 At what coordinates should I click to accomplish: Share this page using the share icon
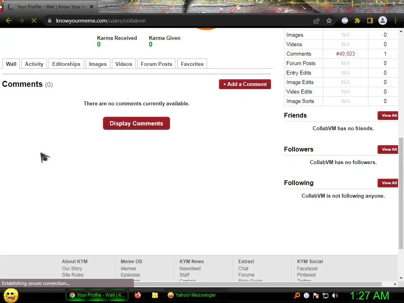[x=316, y=21]
